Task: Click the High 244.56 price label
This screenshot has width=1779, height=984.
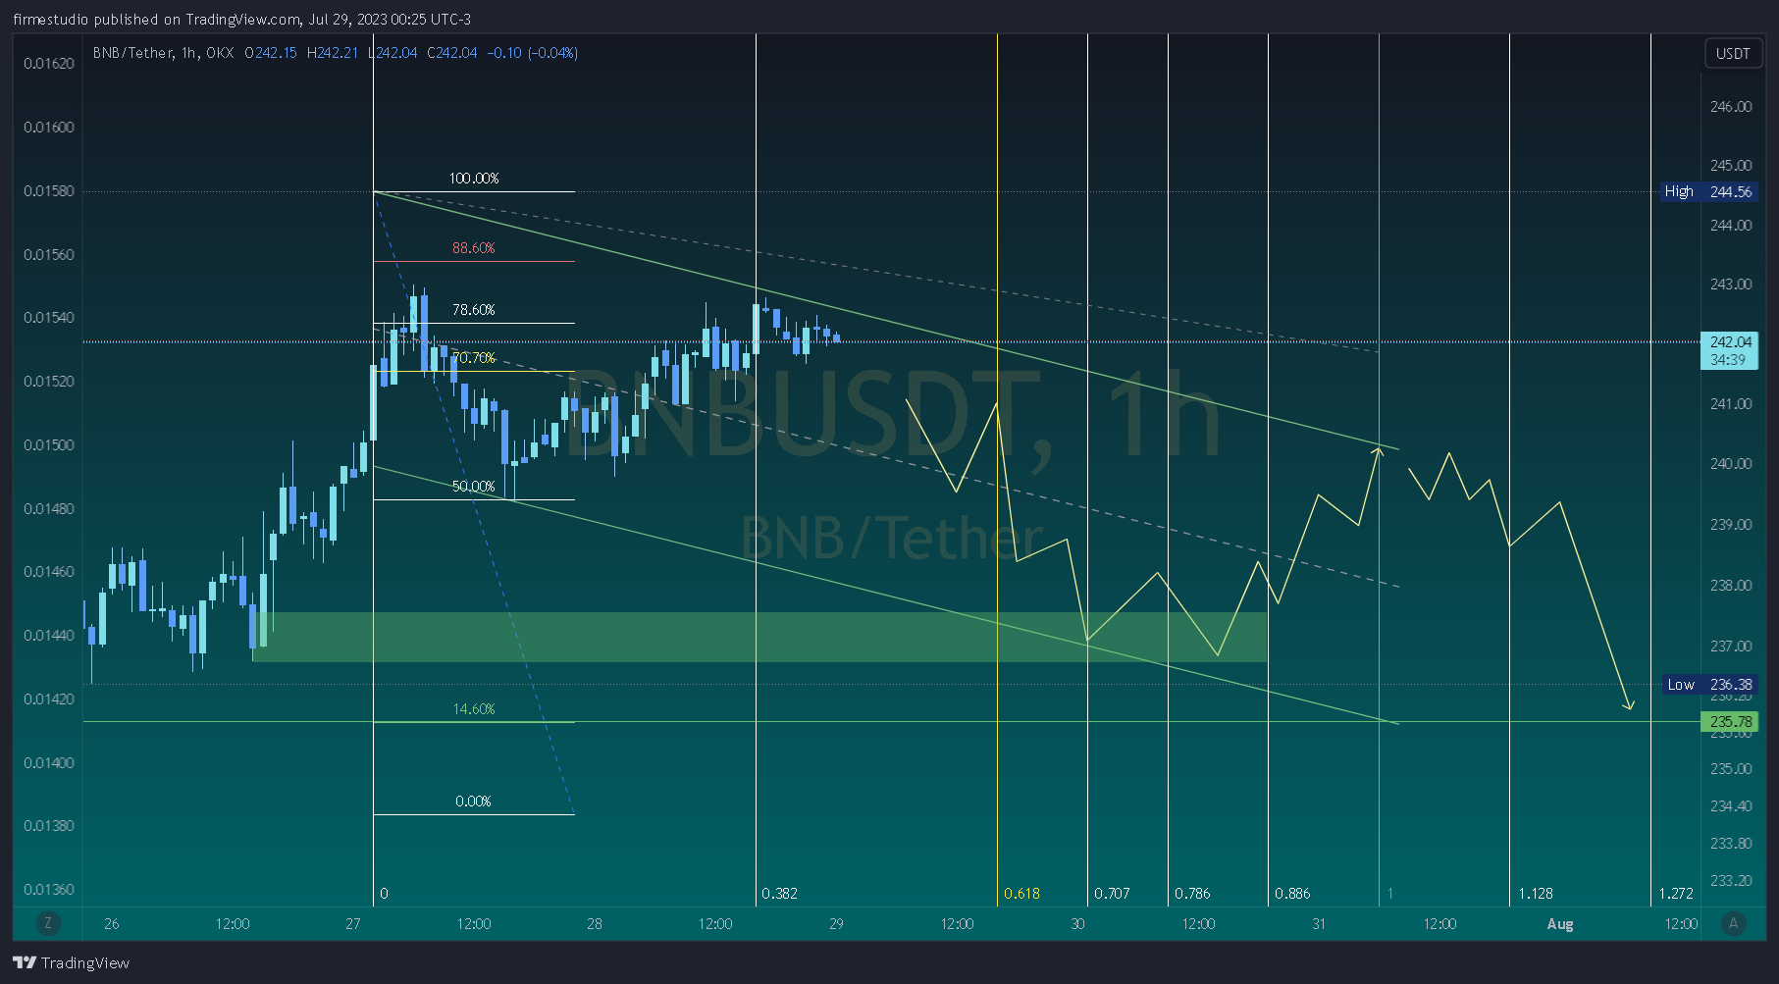Action: [1708, 192]
